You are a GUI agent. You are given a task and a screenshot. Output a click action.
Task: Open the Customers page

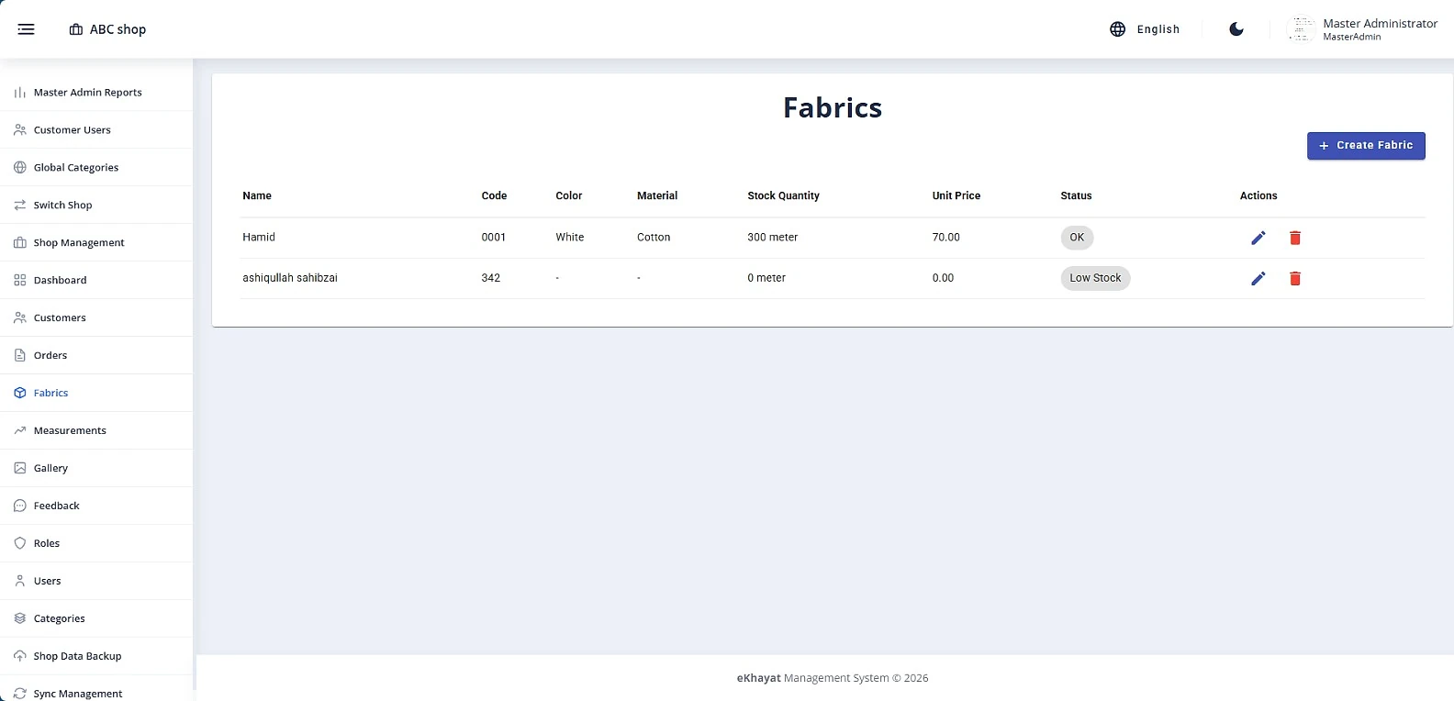(96, 318)
